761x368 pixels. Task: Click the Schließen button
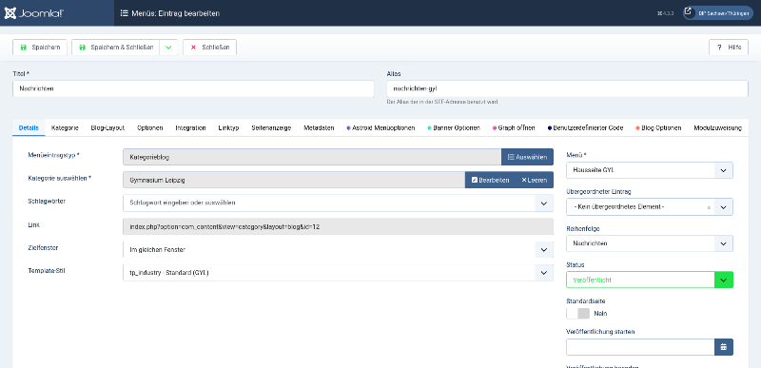[x=209, y=48]
